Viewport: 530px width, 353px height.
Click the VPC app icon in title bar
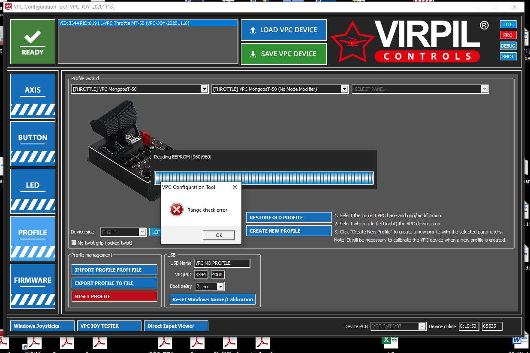tap(8, 7)
